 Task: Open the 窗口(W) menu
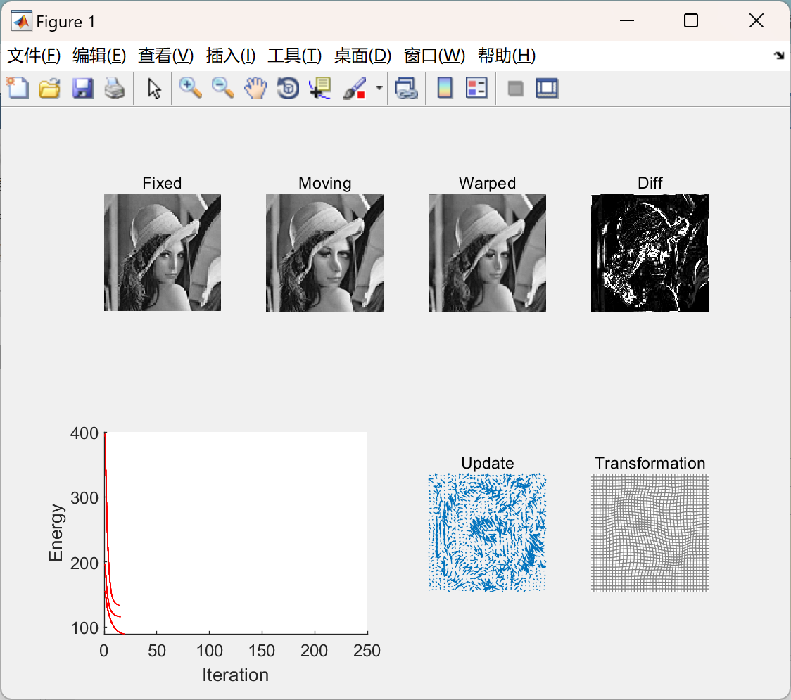click(434, 56)
